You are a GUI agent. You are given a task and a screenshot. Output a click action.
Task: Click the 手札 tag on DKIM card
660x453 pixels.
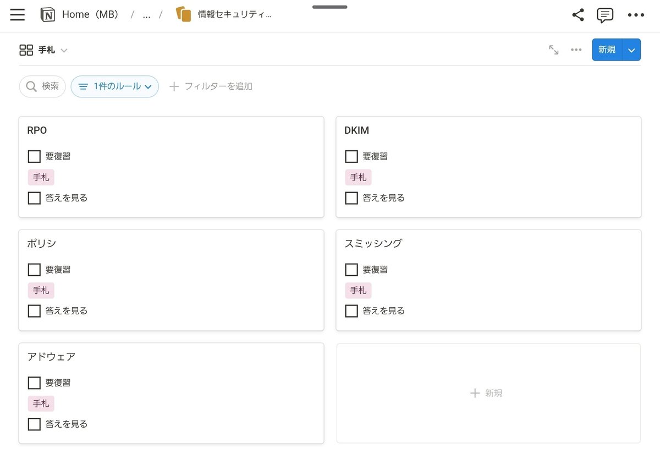pos(359,177)
